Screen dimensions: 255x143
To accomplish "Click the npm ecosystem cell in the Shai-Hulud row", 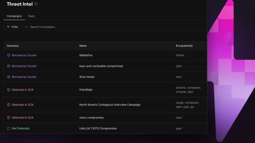I will tap(179, 77).
